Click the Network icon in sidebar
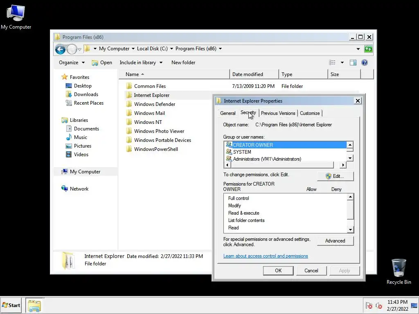The height and width of the screenshot is (314, 419). coord(64,188)
